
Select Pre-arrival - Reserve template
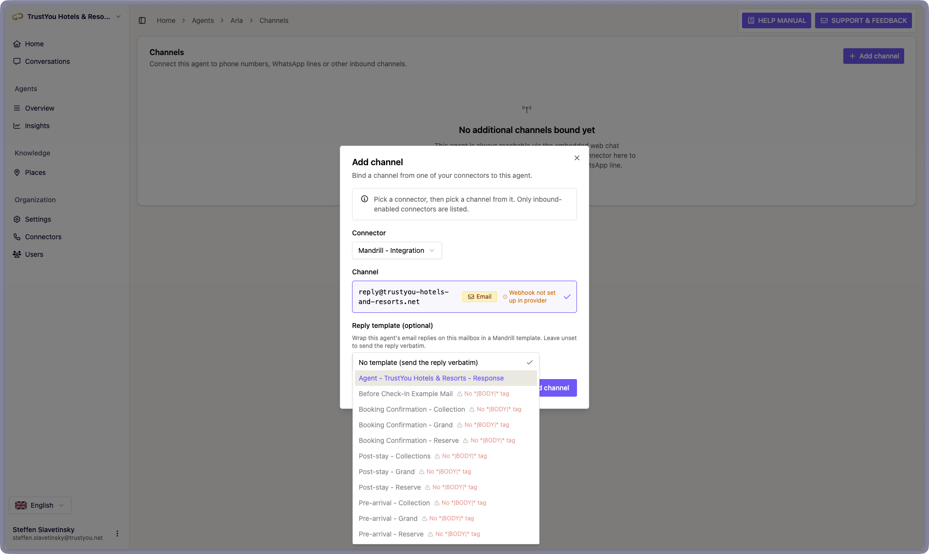(x=446, y=534)
